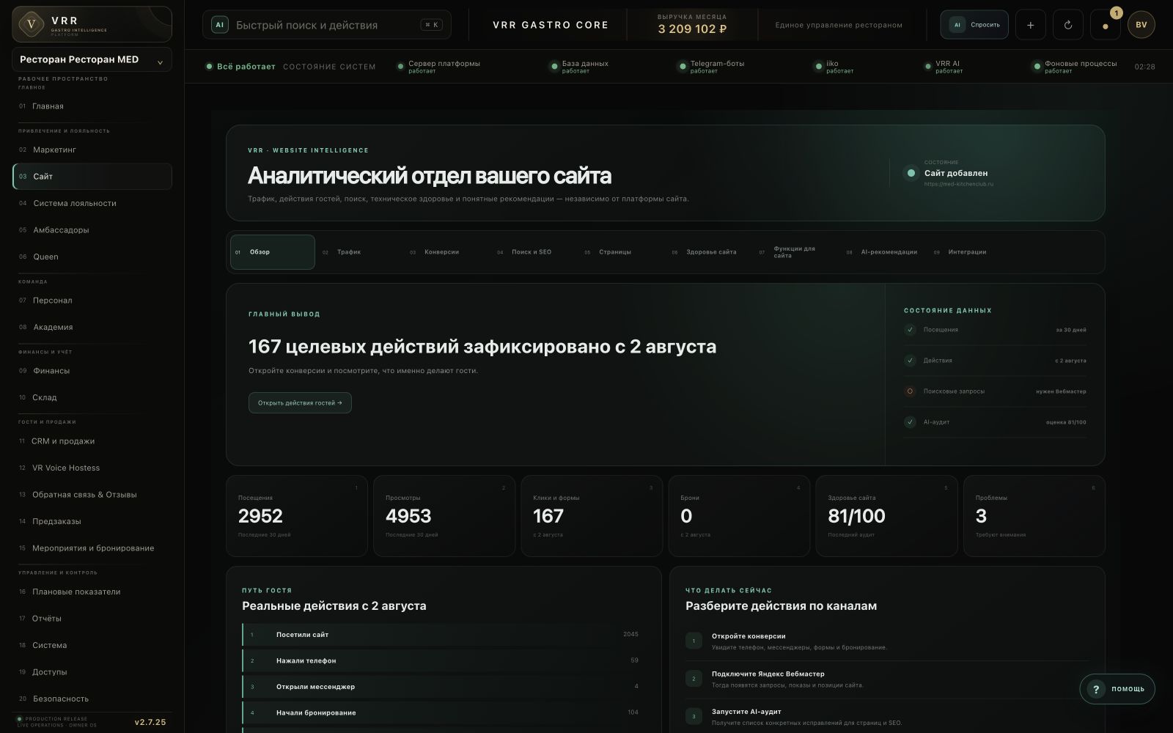The height and width of the screenshot is (733, 1173).
Task: Open the Помощь help button
Action: [x=1117, y=689]
